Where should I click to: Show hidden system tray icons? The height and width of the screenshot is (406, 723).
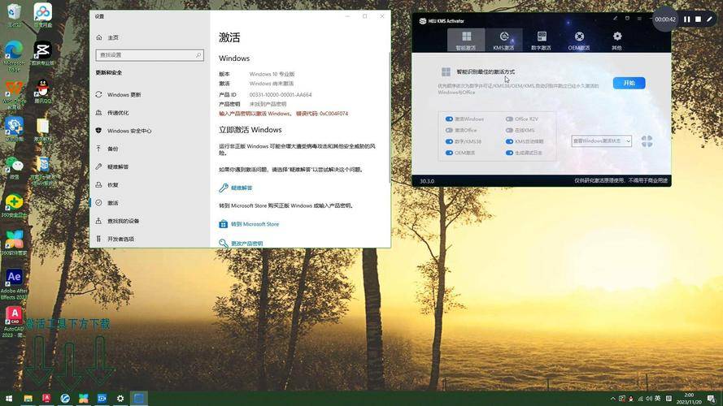click(x=612, y=399)
